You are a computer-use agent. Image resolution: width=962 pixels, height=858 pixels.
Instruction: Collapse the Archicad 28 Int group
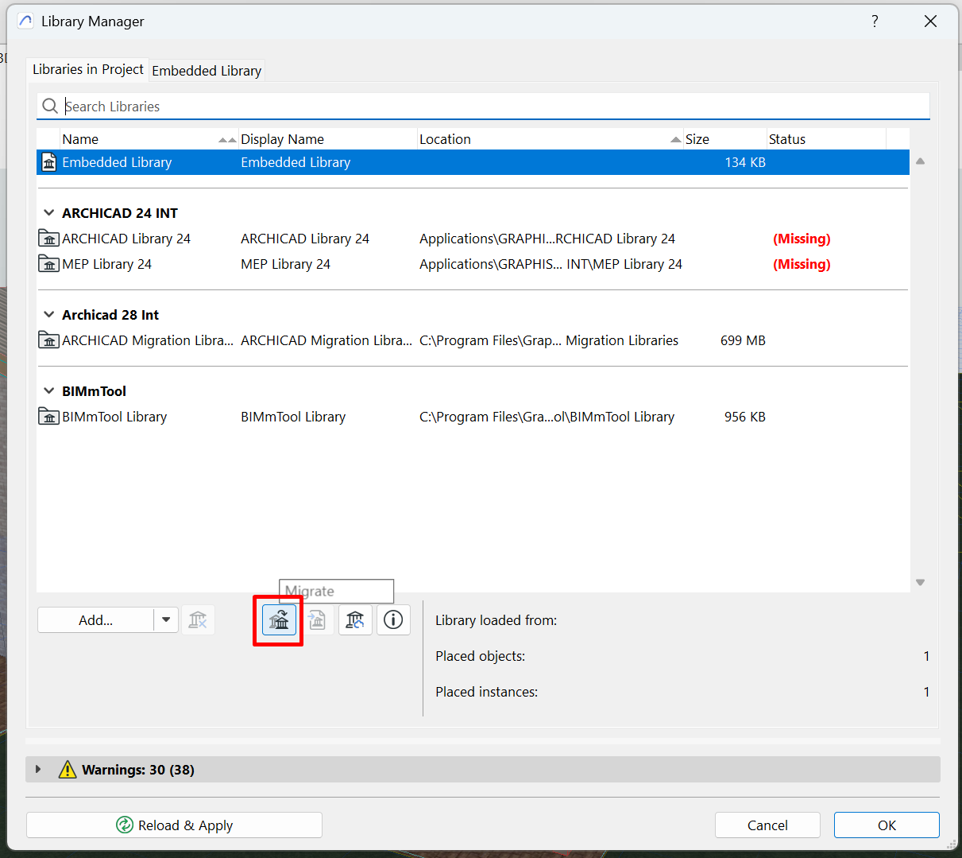tap(48, 315)
